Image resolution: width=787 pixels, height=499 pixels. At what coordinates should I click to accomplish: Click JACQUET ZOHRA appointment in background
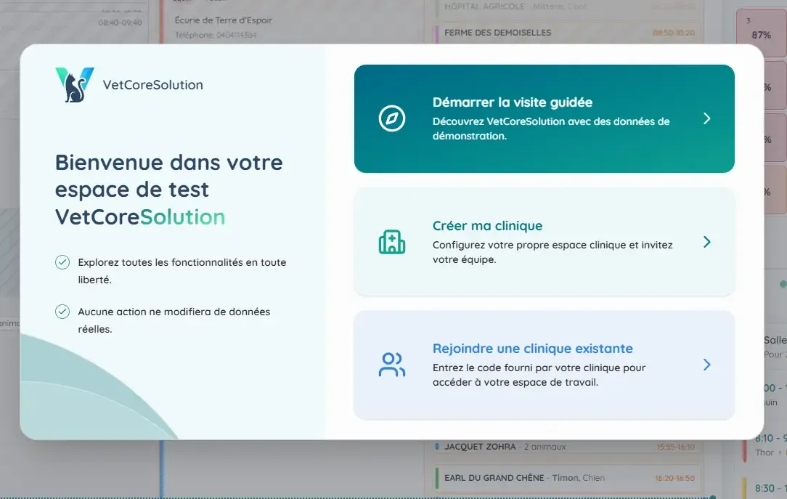567,446
